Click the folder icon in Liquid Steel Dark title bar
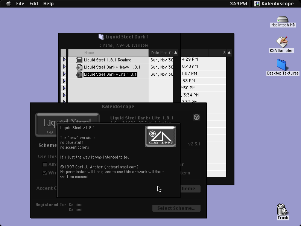301x226 pixels. pos(101,37)
